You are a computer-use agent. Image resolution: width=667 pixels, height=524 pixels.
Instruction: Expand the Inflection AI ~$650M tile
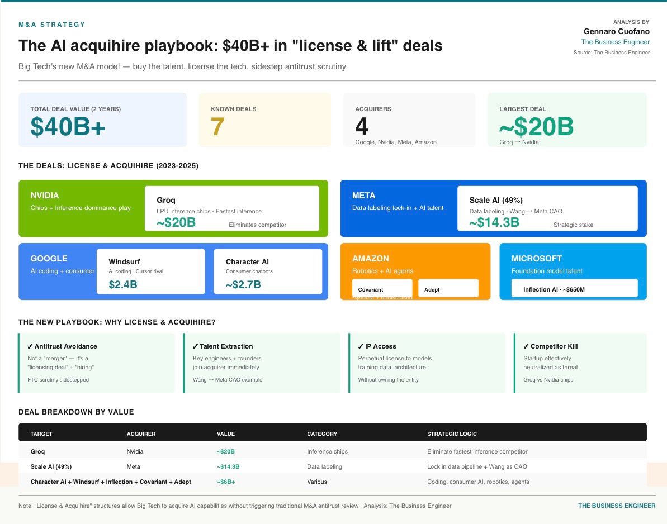tap(575, 289)
